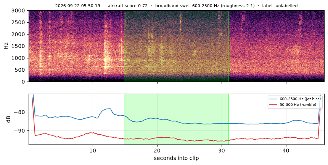Click the spectrogram 1500 Hz axis tick label
Image resolution: width=328 pixels, height=165 pixels.
[x=19, y=46]
